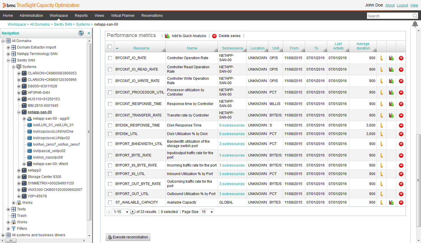Click the red Delete series icon in the toolbar
Viewport: 421px width, 243px height.
(x=214, y=36)
